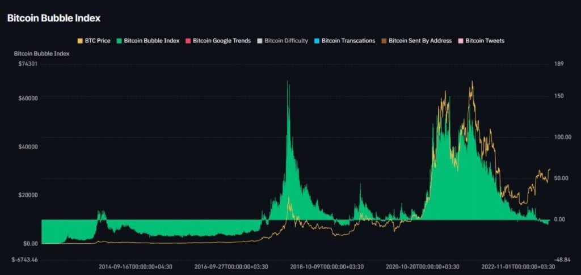Click the $-6743.46 y-axis label
The width and height of the screenshot is (581, 275).
tap(24, 260)
